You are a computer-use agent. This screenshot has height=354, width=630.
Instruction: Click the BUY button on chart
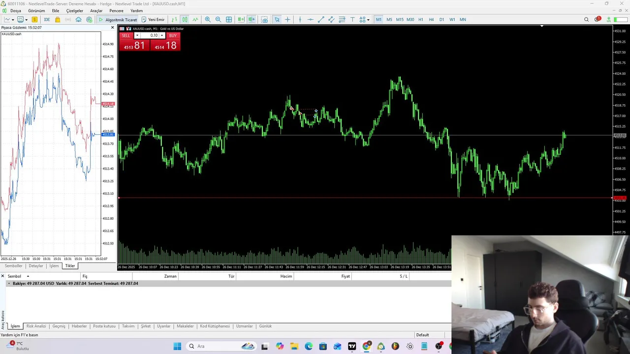tap(173, 35)
